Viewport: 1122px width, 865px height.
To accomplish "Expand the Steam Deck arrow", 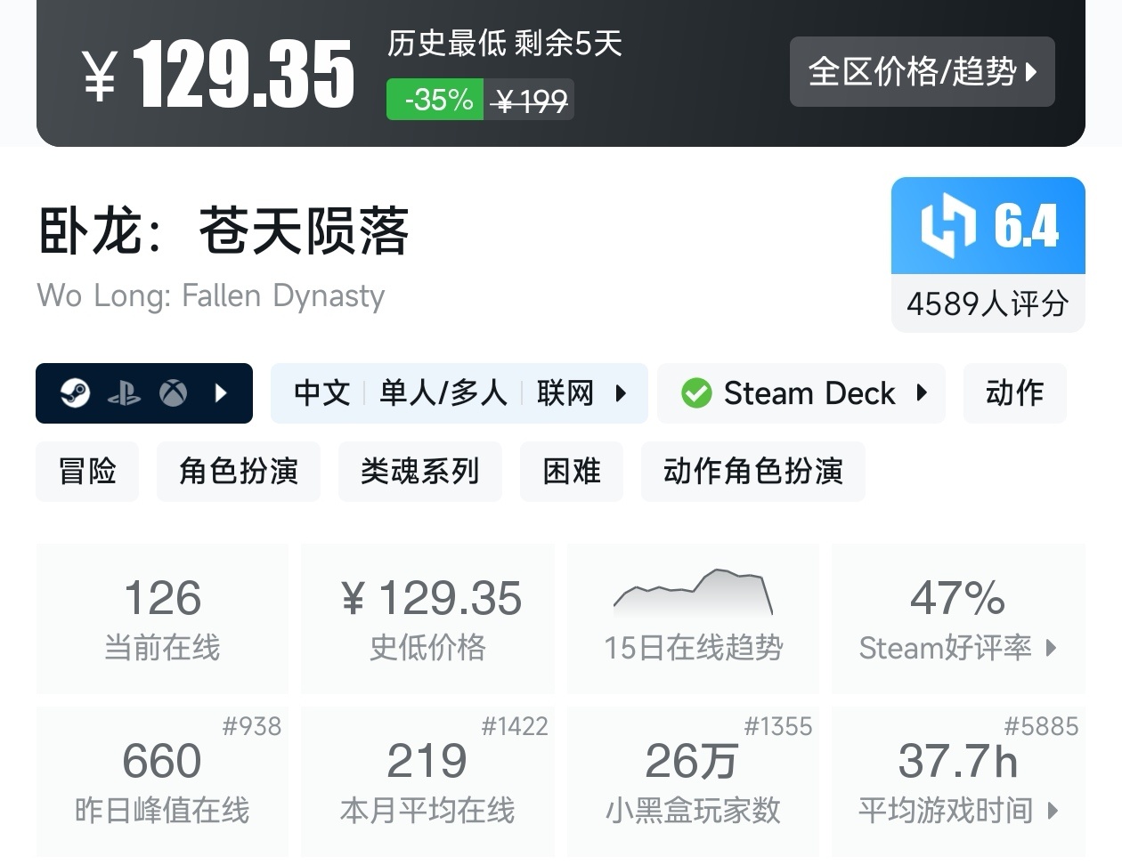I will click(922, 392).
